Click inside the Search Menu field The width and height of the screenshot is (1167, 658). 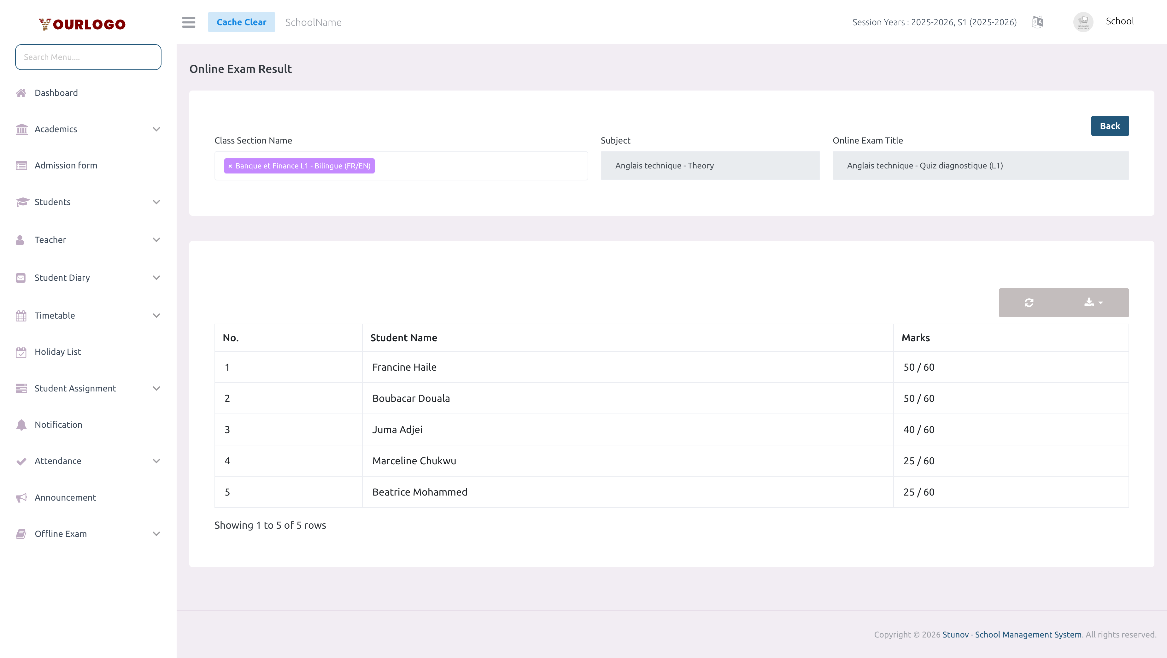pyautogui.click(x=88, y=57)
